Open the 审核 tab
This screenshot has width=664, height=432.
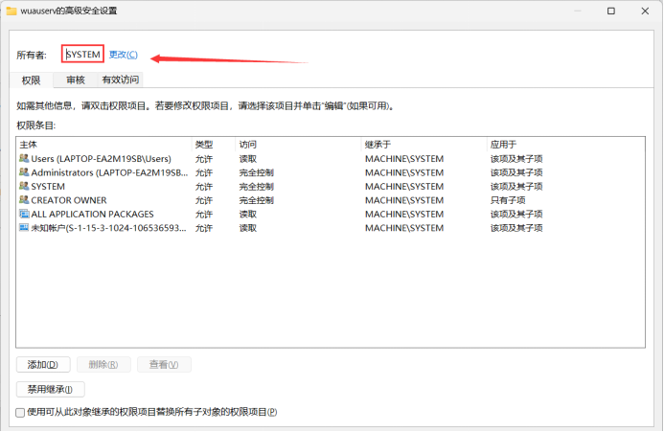point(76,80)
